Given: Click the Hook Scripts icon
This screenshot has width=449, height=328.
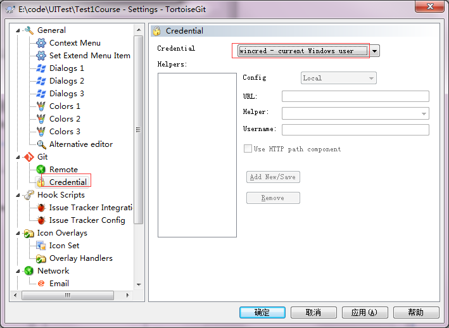Looking at the screenshot, I should tap(29, 195).
